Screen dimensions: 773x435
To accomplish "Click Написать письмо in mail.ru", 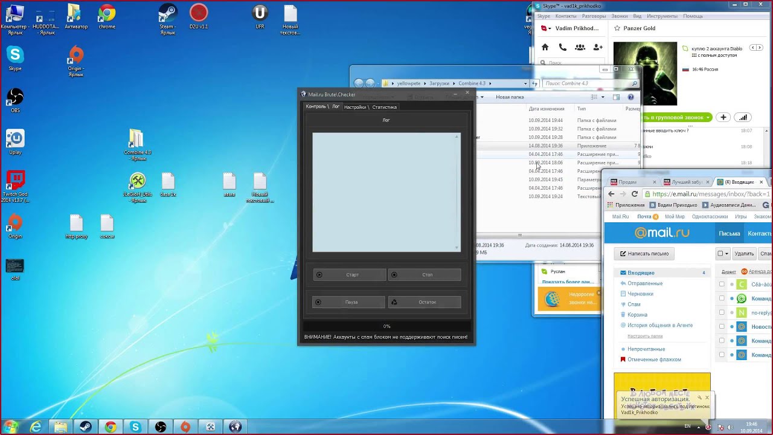I will click(645, 254).
